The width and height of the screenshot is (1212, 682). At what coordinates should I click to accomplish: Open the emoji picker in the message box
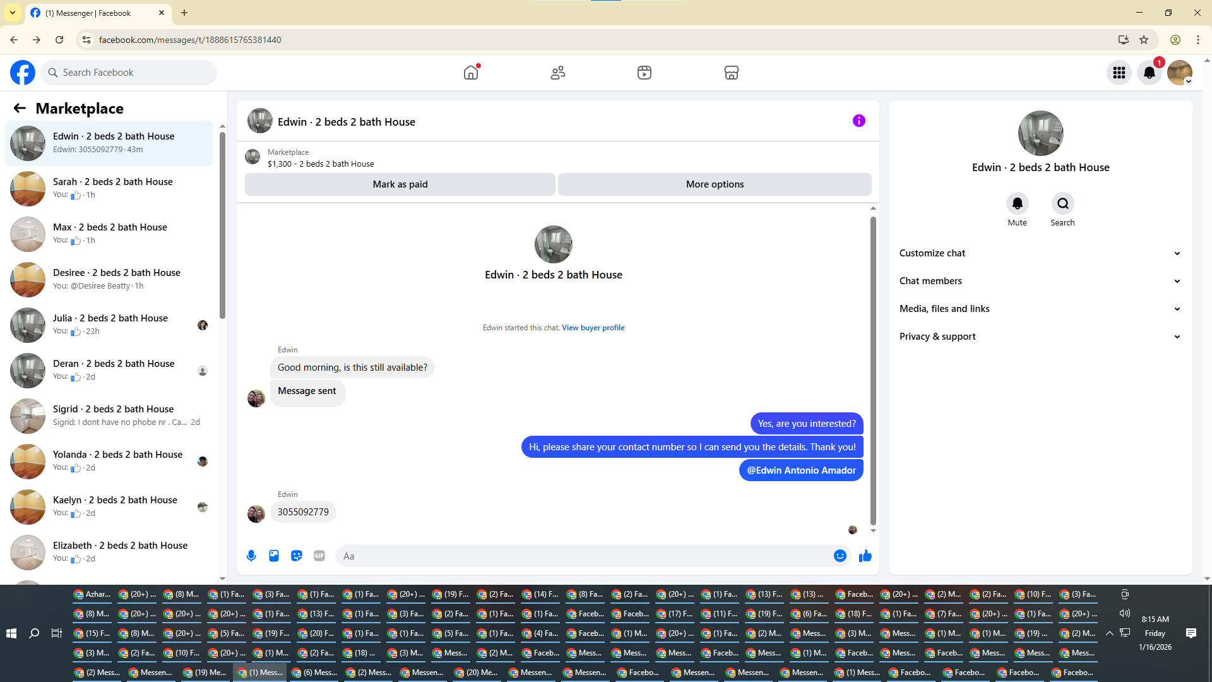840,556
